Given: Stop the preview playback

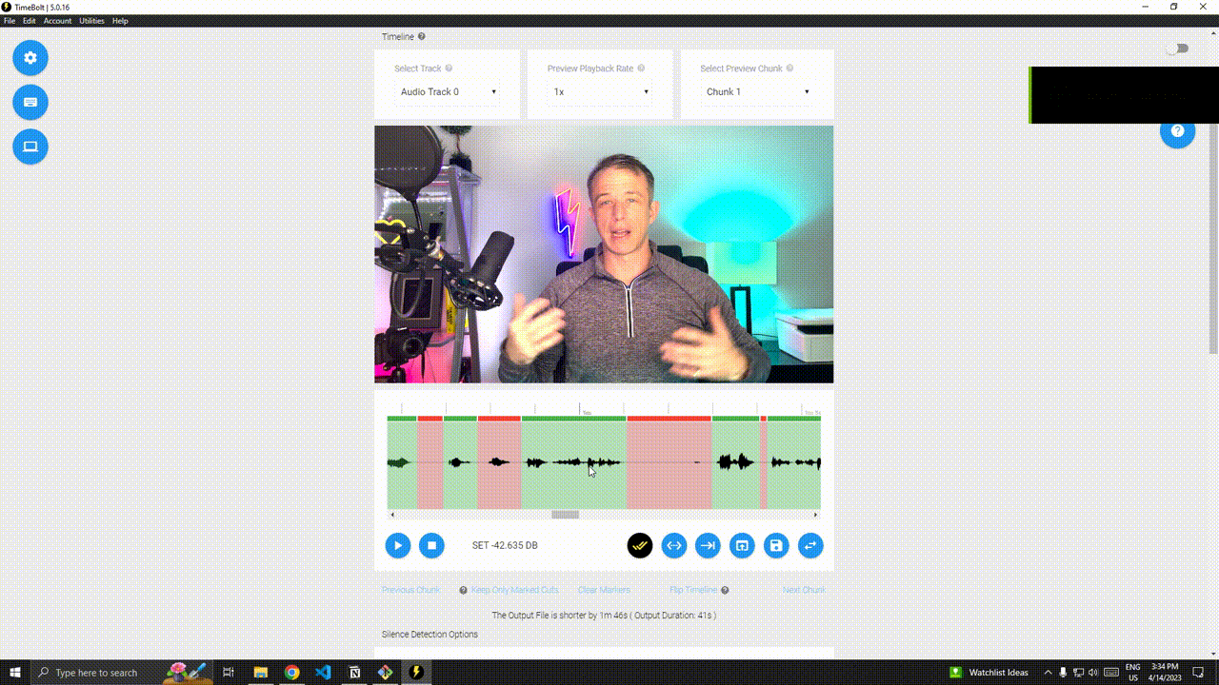Looking at the screenshot, I should click(431, 545).
